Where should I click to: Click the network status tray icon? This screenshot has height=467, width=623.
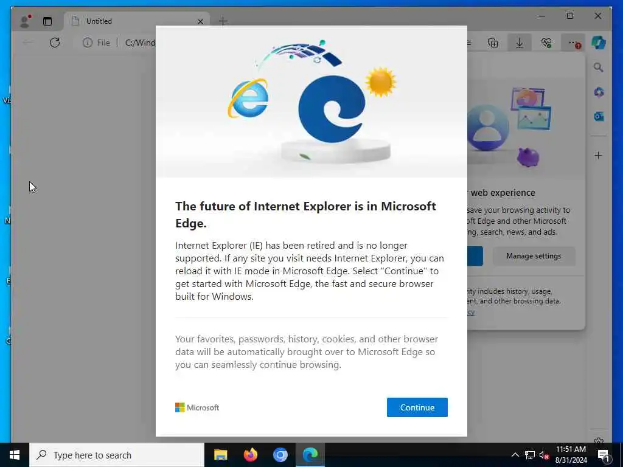pos(530,455)
